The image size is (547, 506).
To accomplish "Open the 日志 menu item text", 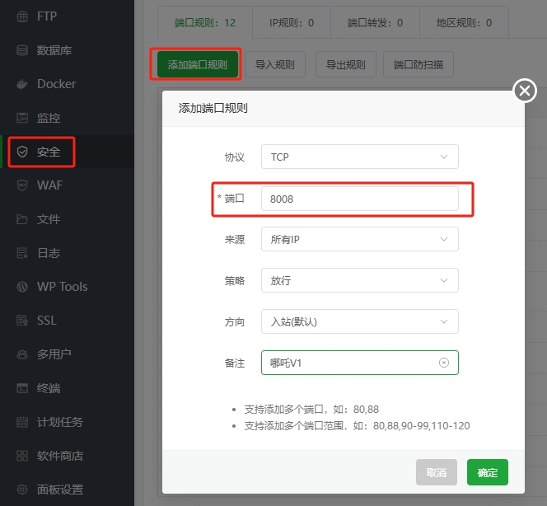I will 49,253.
